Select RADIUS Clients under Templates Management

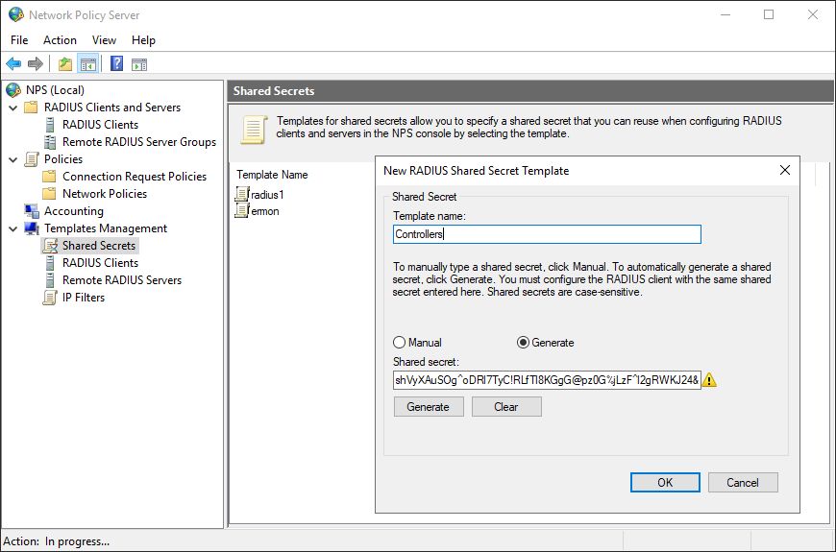(x=100, y=263)
